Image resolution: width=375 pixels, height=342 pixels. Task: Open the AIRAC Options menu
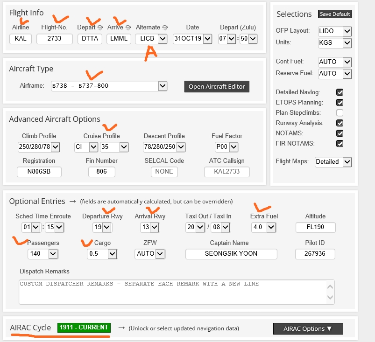(308, 328)
